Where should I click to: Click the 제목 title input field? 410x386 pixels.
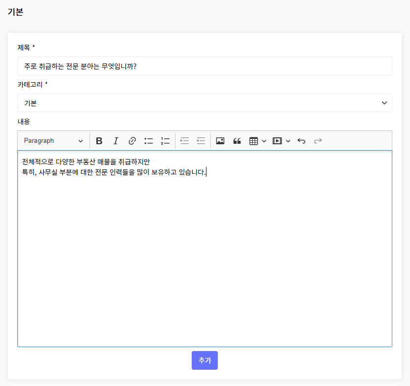pyautogui.click(x=205, y=66)
